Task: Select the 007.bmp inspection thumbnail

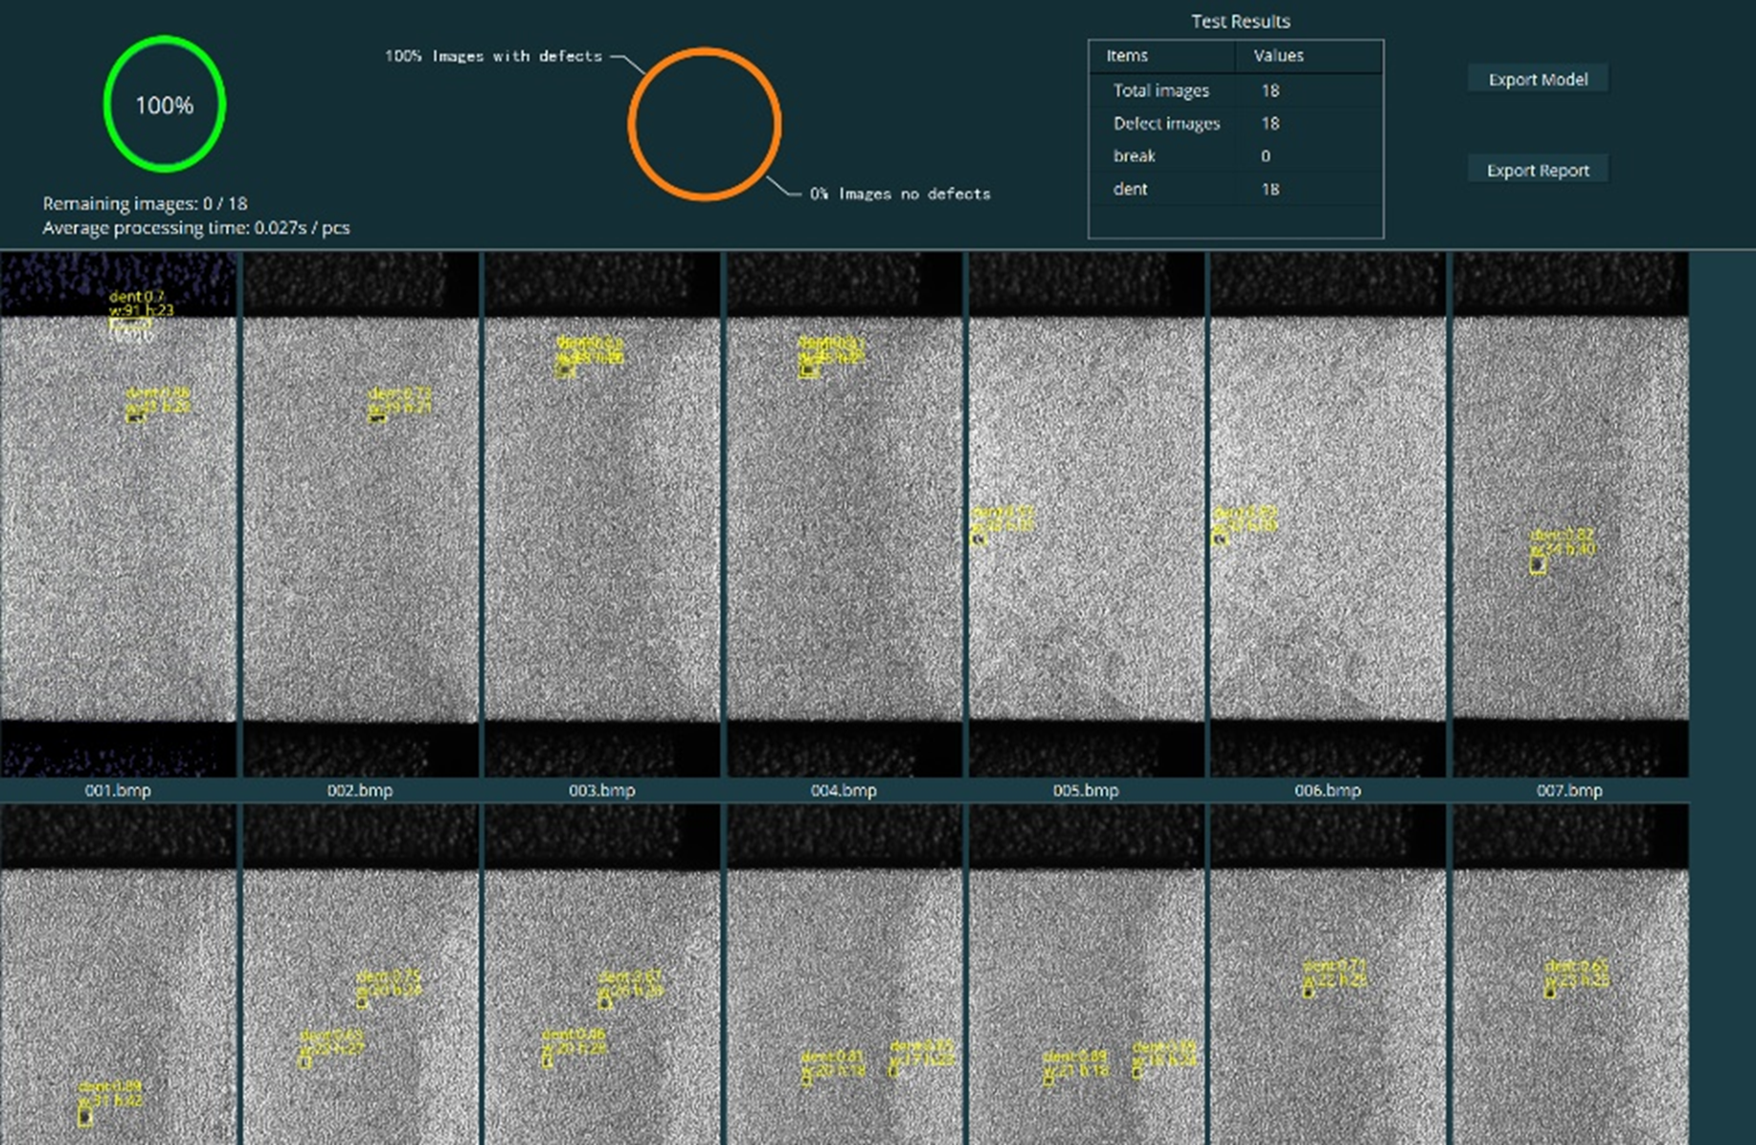Action: tap(1569, 517)
